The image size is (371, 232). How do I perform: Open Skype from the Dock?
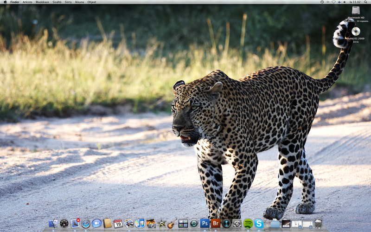[259, 224]
